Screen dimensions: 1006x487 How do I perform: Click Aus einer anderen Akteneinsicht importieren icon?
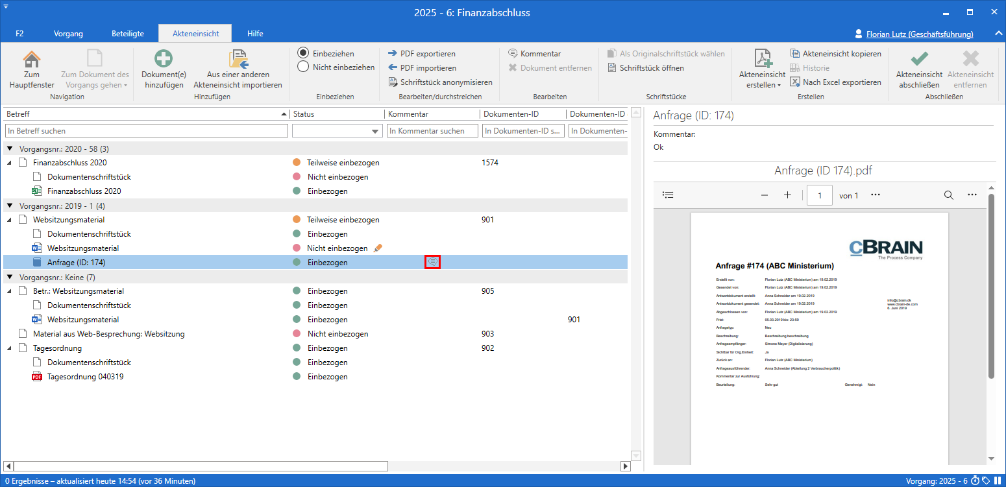pos(239,59)
